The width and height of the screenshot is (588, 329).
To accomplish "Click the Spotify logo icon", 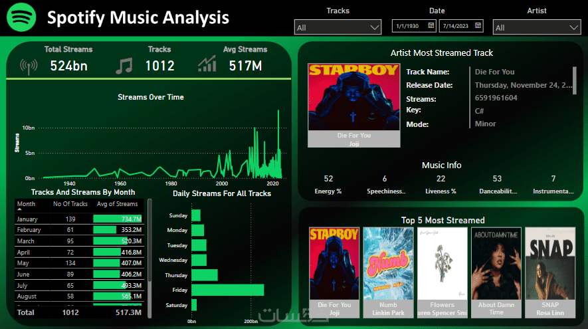I will click(x=21, y=17).
